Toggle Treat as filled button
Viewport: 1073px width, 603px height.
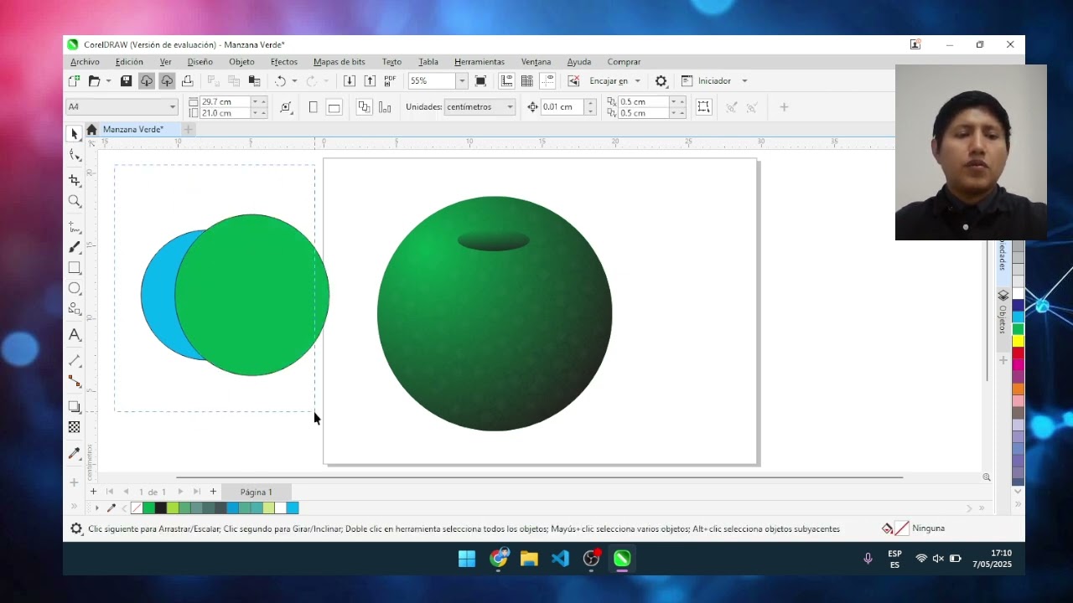[x=703, y=107]
